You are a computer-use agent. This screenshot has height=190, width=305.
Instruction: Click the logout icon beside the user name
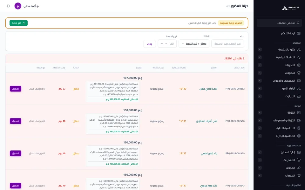coord(9,6)
